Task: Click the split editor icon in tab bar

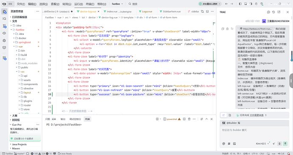Action: coord(207,11)
